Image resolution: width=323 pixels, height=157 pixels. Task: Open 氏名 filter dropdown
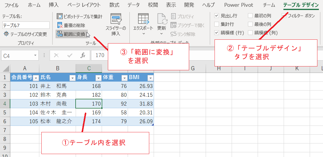72,78
